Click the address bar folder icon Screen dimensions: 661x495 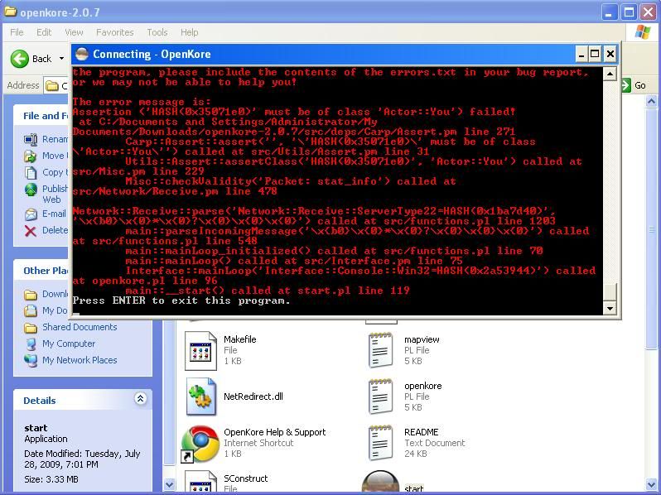(x=52, y=86)
